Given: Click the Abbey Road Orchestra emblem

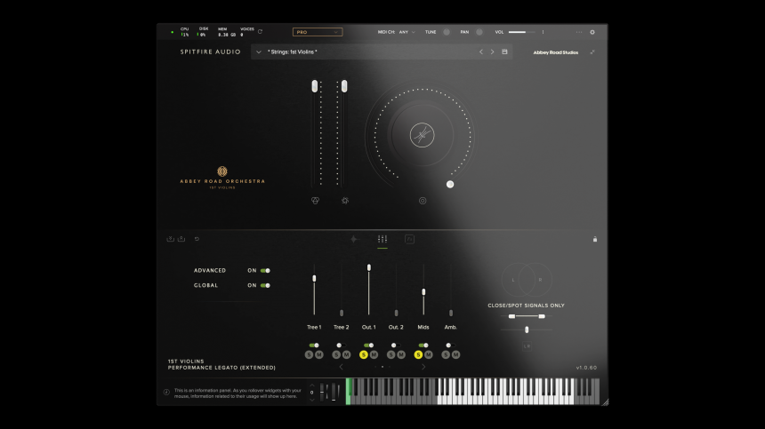Looking at the screenshot, I should click(222, 171).
